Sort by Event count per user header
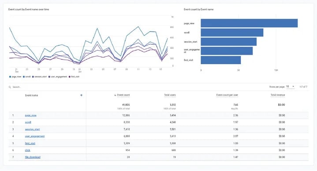Screen dimensions: 317x171 [227, 95]
